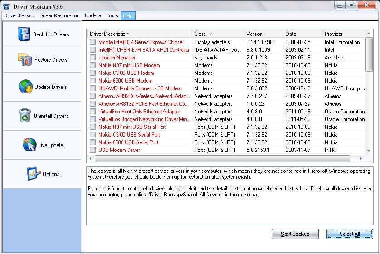Click the driver list scroll down arrow
This screenshot has height=254, width=380.
coord(369,151)
